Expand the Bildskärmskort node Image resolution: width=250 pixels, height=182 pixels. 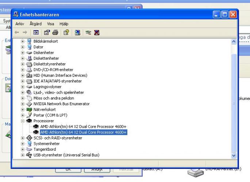(23, 41)
